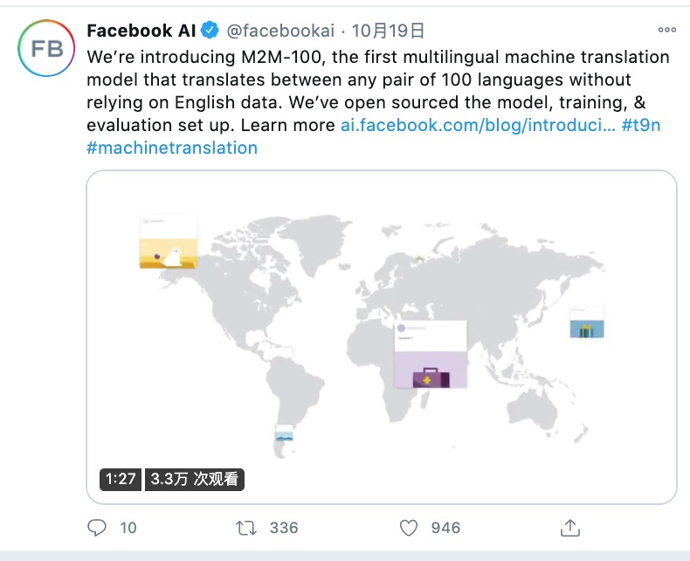The height and width of the screenshot is (561, 690).
Task: Open the reply comment icon
Action: click(98, 527)
